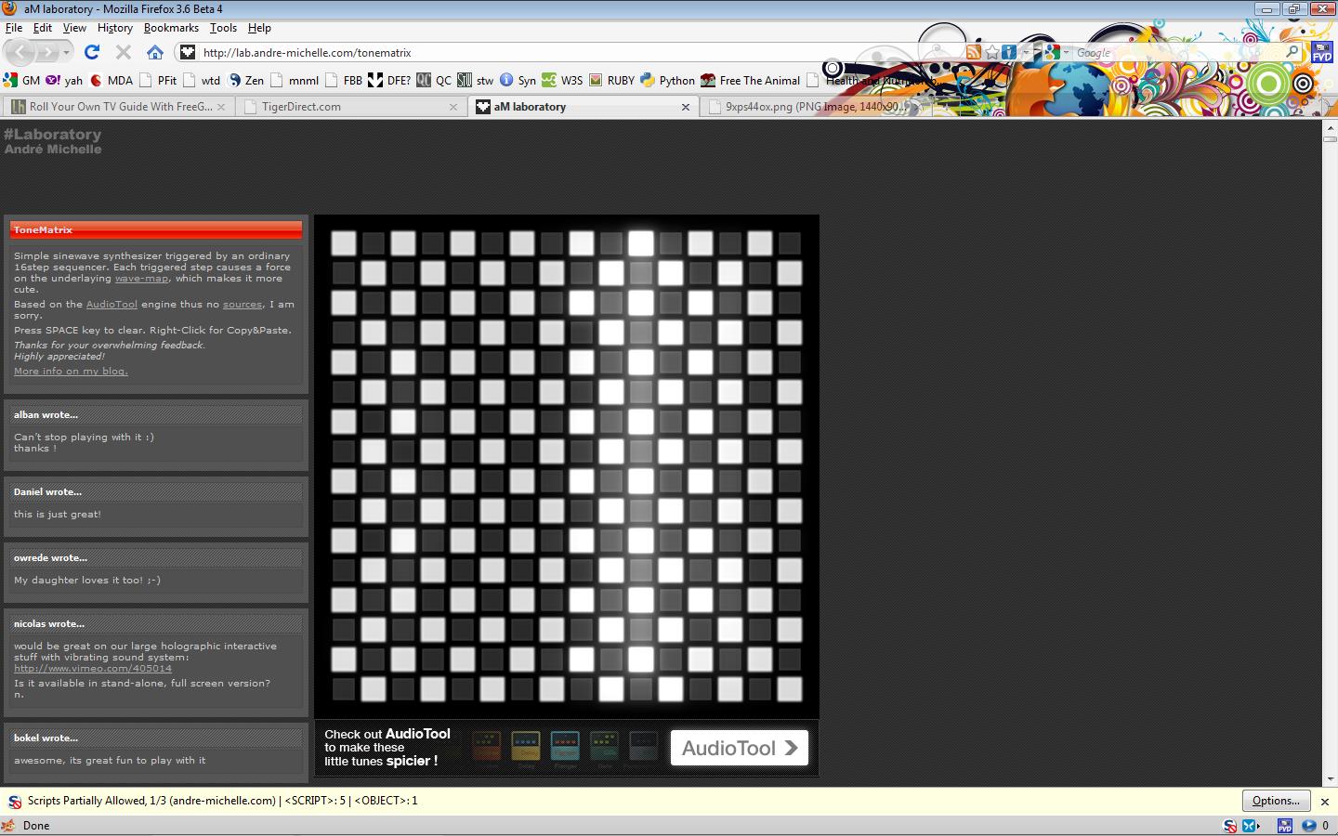Click the FVD video downloader toolbar icon

pyautogui.click(x=1321, y=52)
